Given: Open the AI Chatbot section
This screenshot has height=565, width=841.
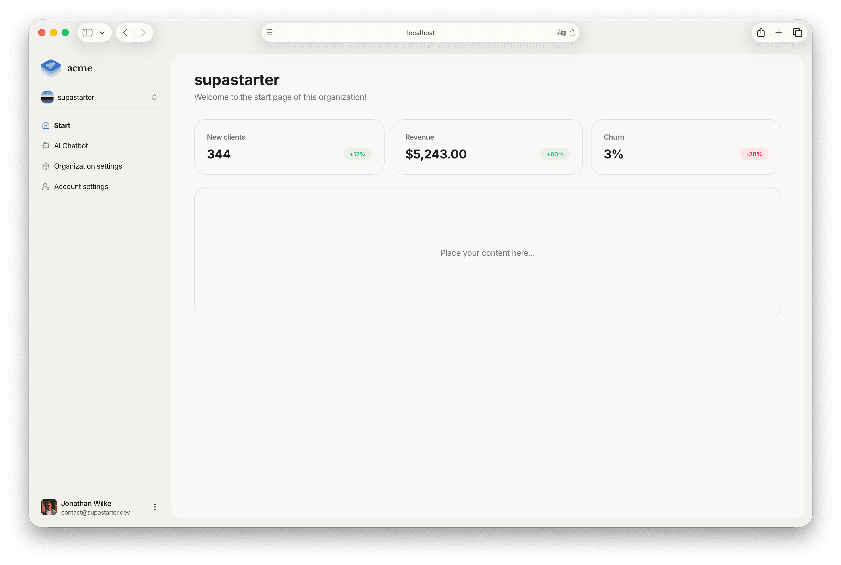Looking at the screenshot, I should pos(71,145).
